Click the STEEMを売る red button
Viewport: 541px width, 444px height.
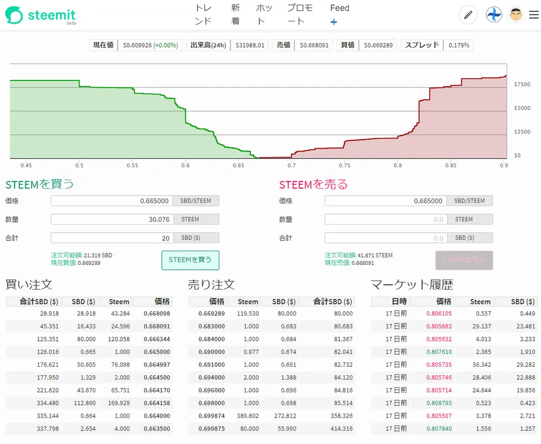[x=464, y=260]
